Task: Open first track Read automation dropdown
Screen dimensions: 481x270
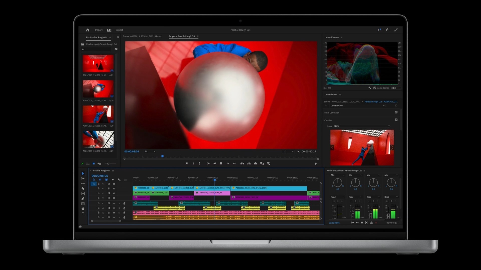Action: click(x=337, y=197)
